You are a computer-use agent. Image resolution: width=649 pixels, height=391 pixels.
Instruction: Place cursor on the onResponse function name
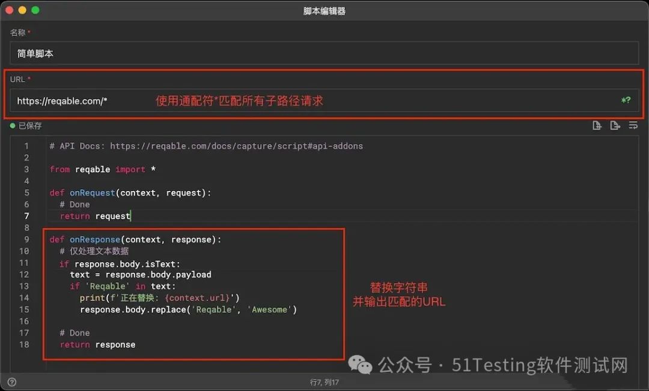pos(94,239)
